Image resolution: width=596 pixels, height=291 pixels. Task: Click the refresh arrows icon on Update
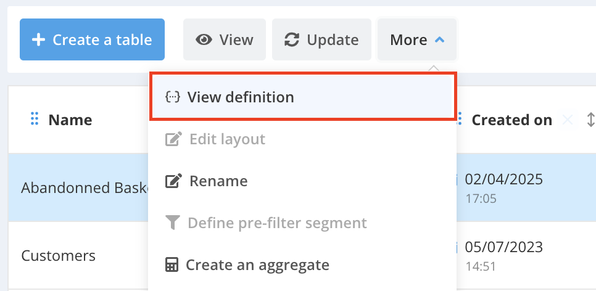[x=292, y=40]
